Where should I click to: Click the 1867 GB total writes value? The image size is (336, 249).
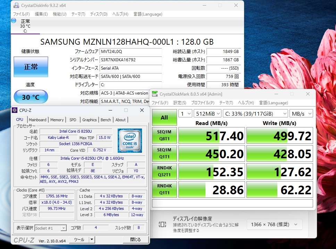224,60
